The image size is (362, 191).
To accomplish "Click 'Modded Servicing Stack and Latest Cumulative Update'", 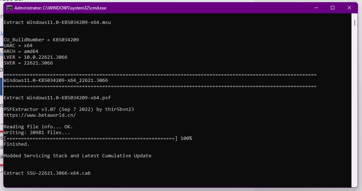I will tap(78, 156).
